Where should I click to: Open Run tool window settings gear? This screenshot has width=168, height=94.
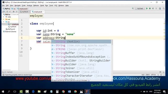coord(160,72)
